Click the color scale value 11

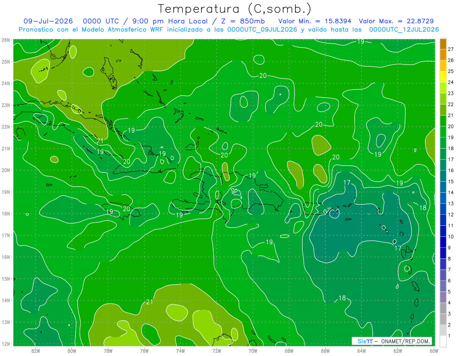[451, 225]
